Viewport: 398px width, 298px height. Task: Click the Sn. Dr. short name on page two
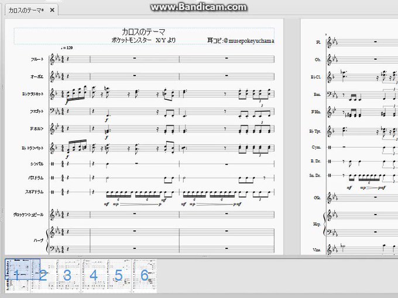click(315, 175)
